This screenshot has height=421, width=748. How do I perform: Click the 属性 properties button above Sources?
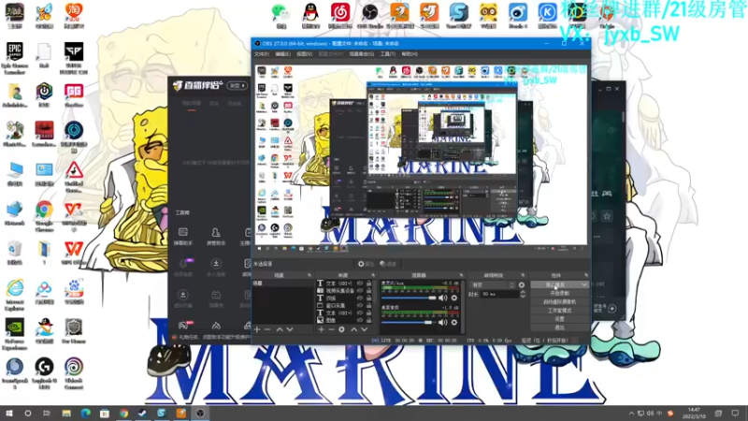pos(366,264)
